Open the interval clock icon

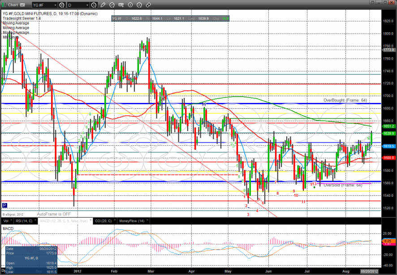[94, 5]
